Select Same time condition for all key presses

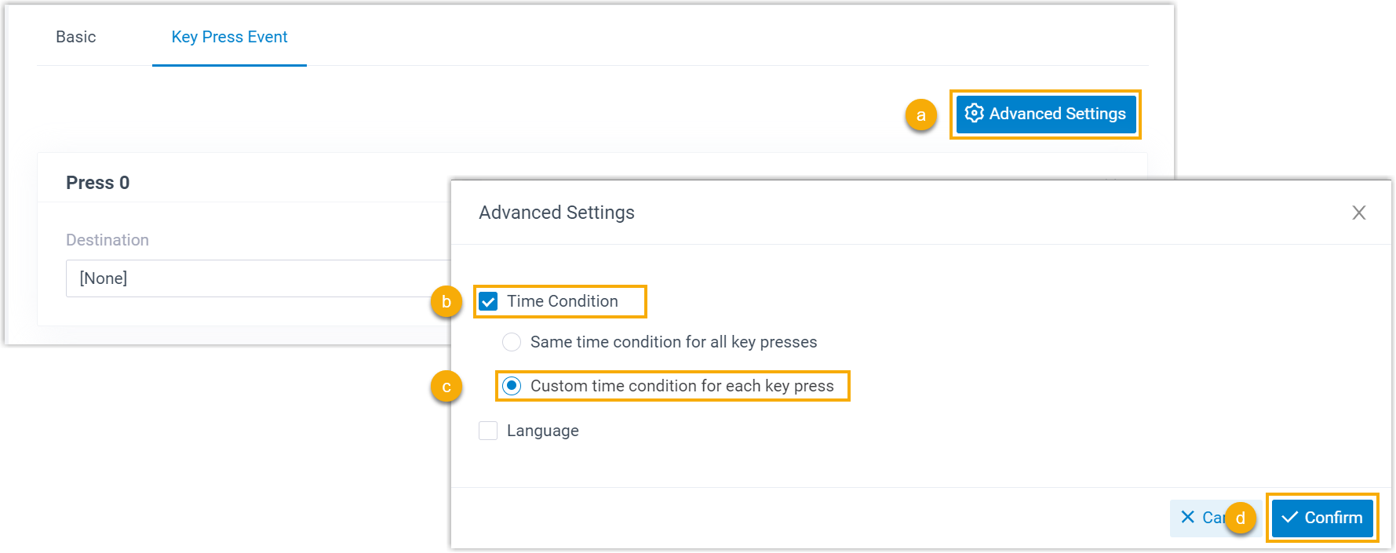point(512,342)
